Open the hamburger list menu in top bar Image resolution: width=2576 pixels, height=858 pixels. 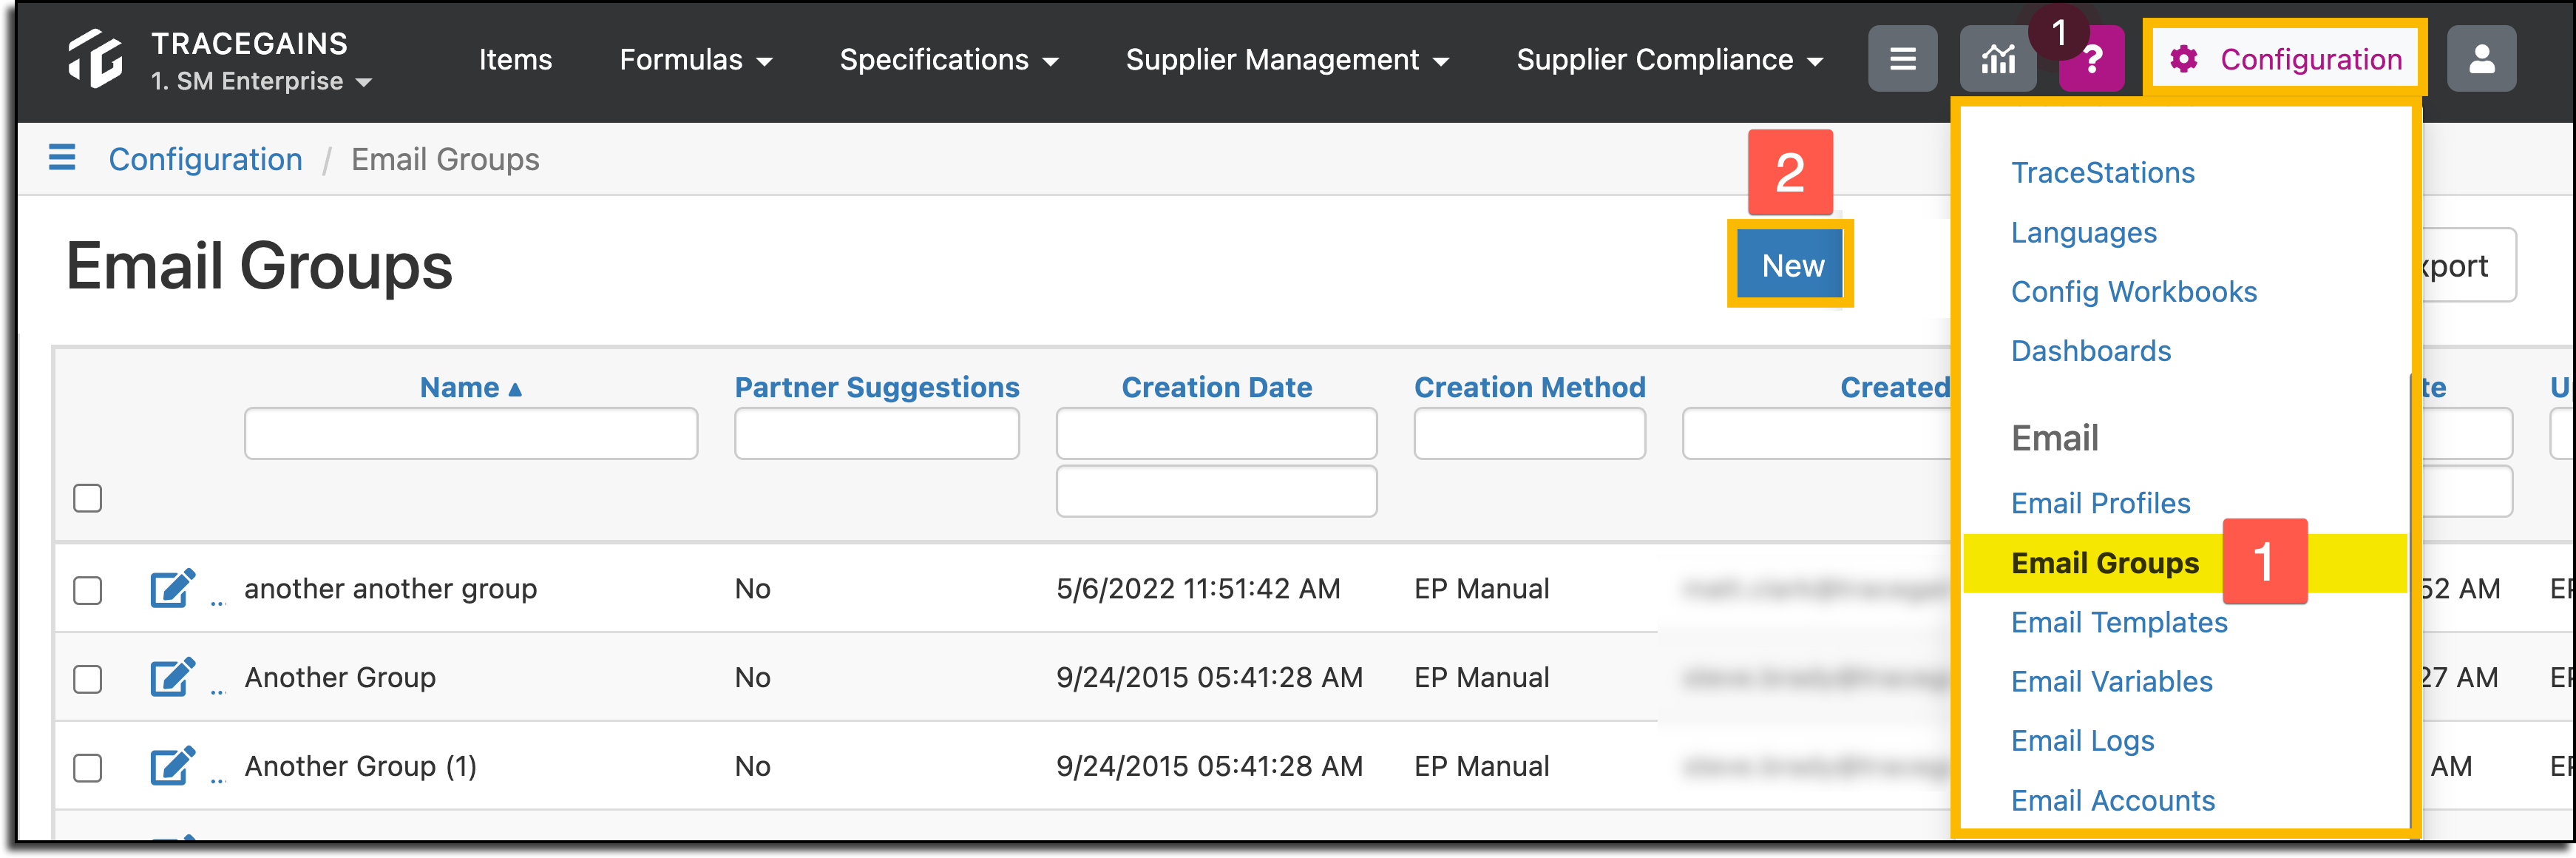tap(1902, 59)
